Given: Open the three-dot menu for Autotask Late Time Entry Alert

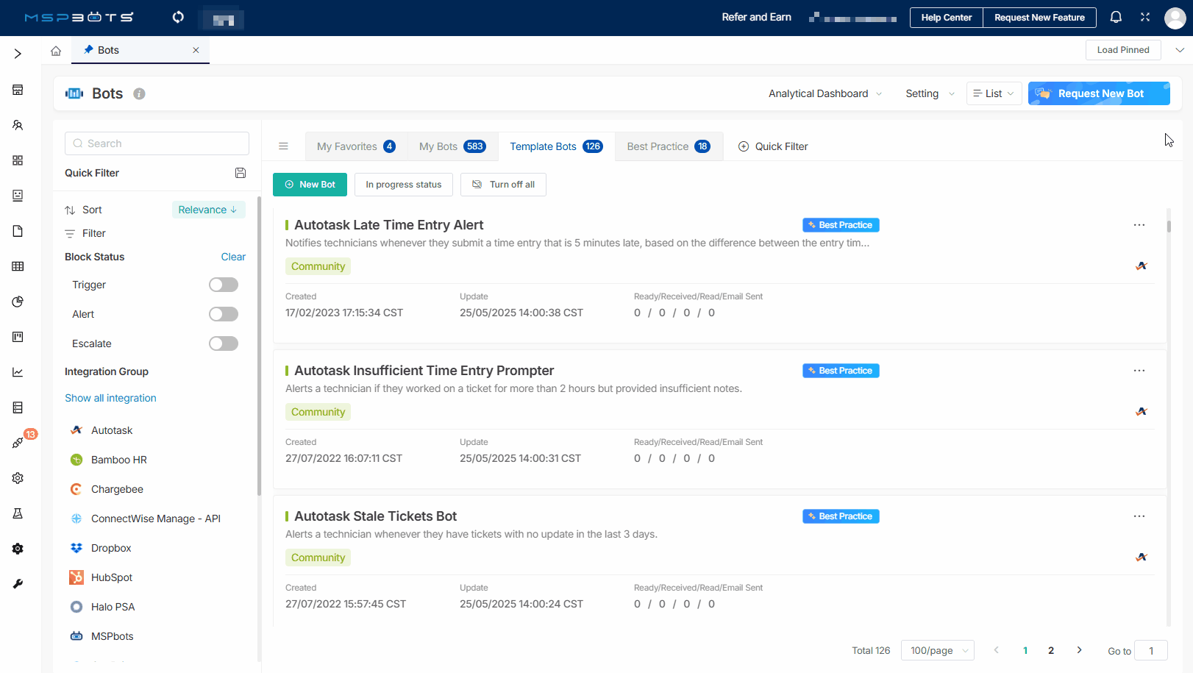Looking at the screenshot, I should click(1139, 225).
